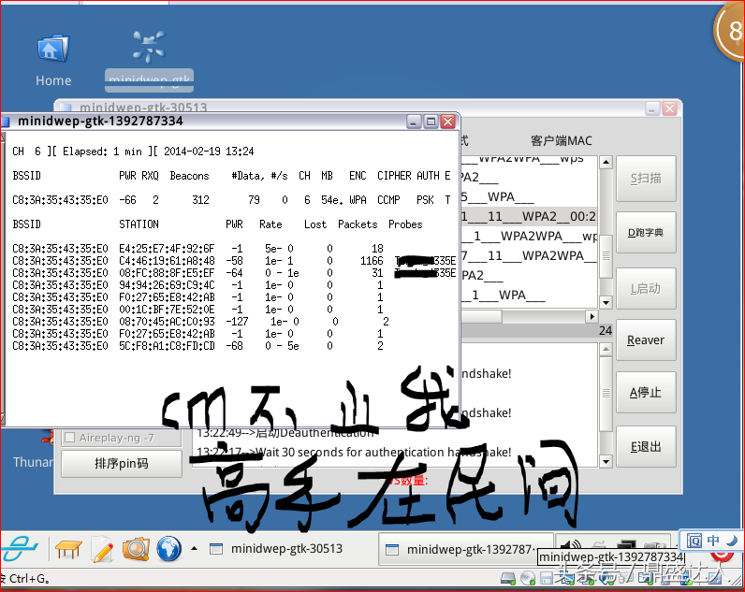Click the VM CD drive status icon
745x592 pixels.
coord(527,578)
